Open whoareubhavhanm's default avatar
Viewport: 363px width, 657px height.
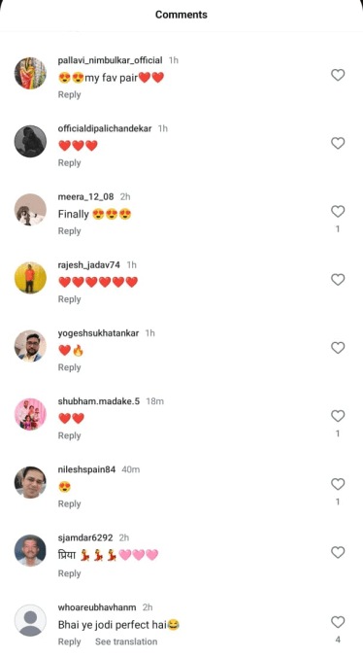pyautogui.click(x=30, y=620)
